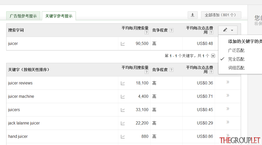
Task: Click the jack lalanne juicer keyword
Action: click(24, 123)
